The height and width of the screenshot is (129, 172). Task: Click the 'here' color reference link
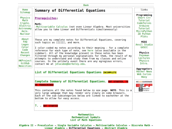tap(90, 51)
